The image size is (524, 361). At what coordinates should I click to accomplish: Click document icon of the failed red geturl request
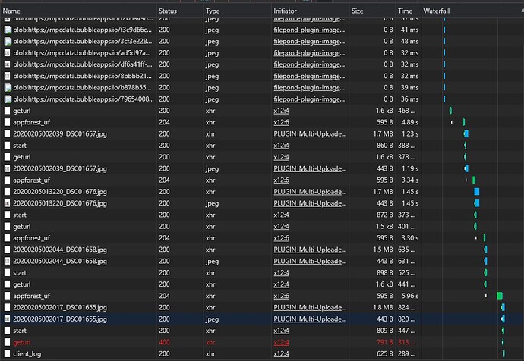click(x=7, y=342)
